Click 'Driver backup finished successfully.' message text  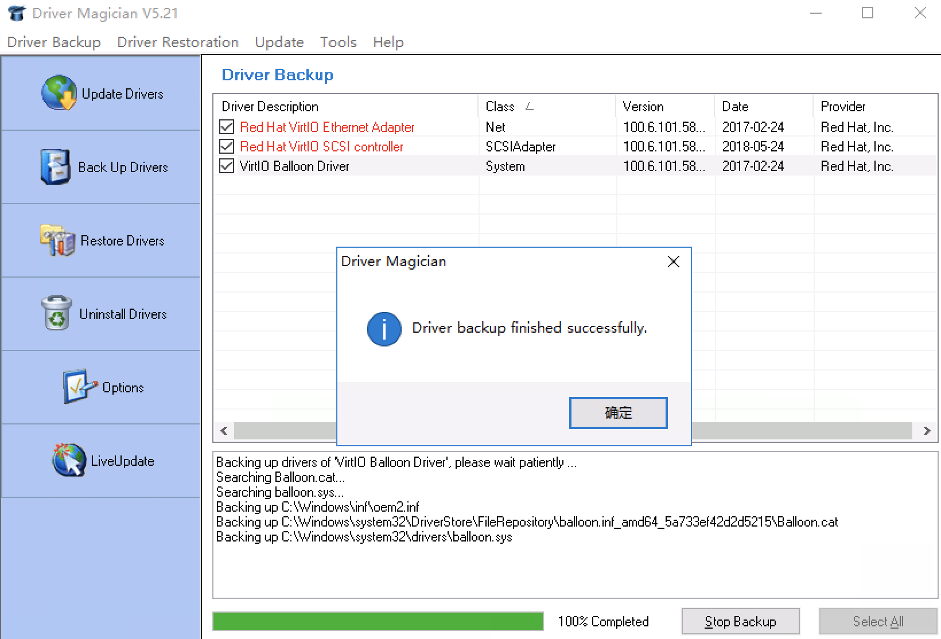coord(529,328)
